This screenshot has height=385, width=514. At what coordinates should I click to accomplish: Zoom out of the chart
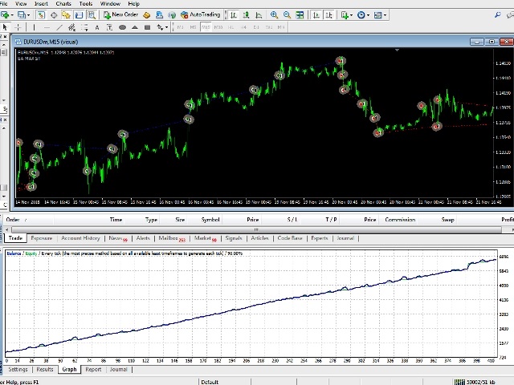point(287,14)
